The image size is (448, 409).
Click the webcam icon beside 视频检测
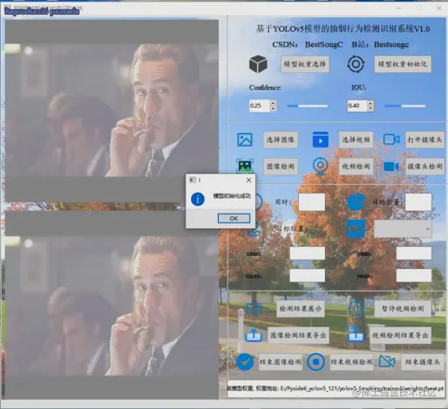point(320,166)
